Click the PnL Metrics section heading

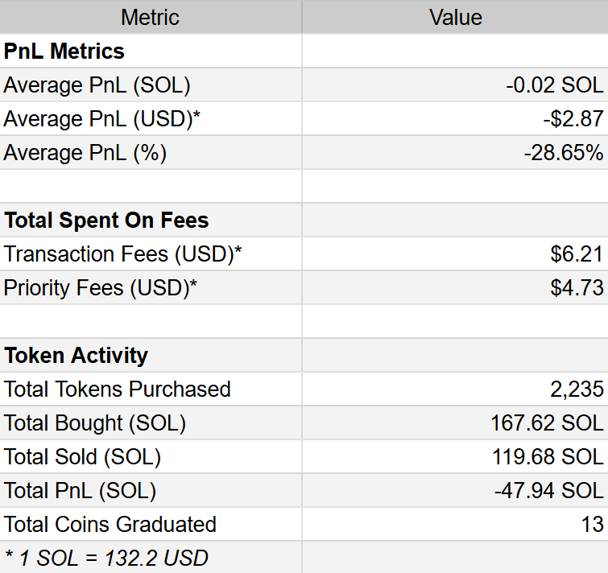64,52
